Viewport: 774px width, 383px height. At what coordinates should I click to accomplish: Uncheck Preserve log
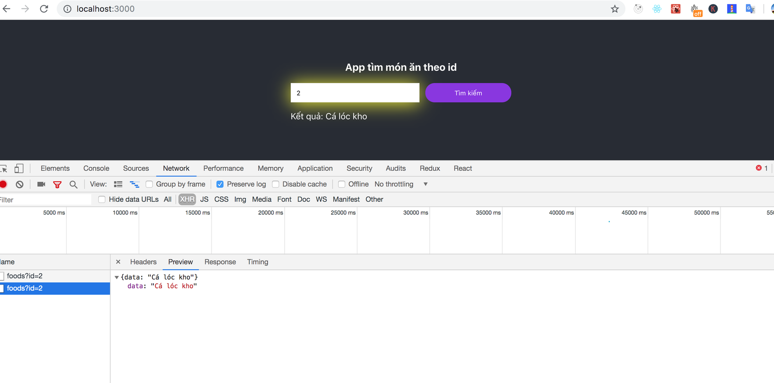tap(220, 184)
